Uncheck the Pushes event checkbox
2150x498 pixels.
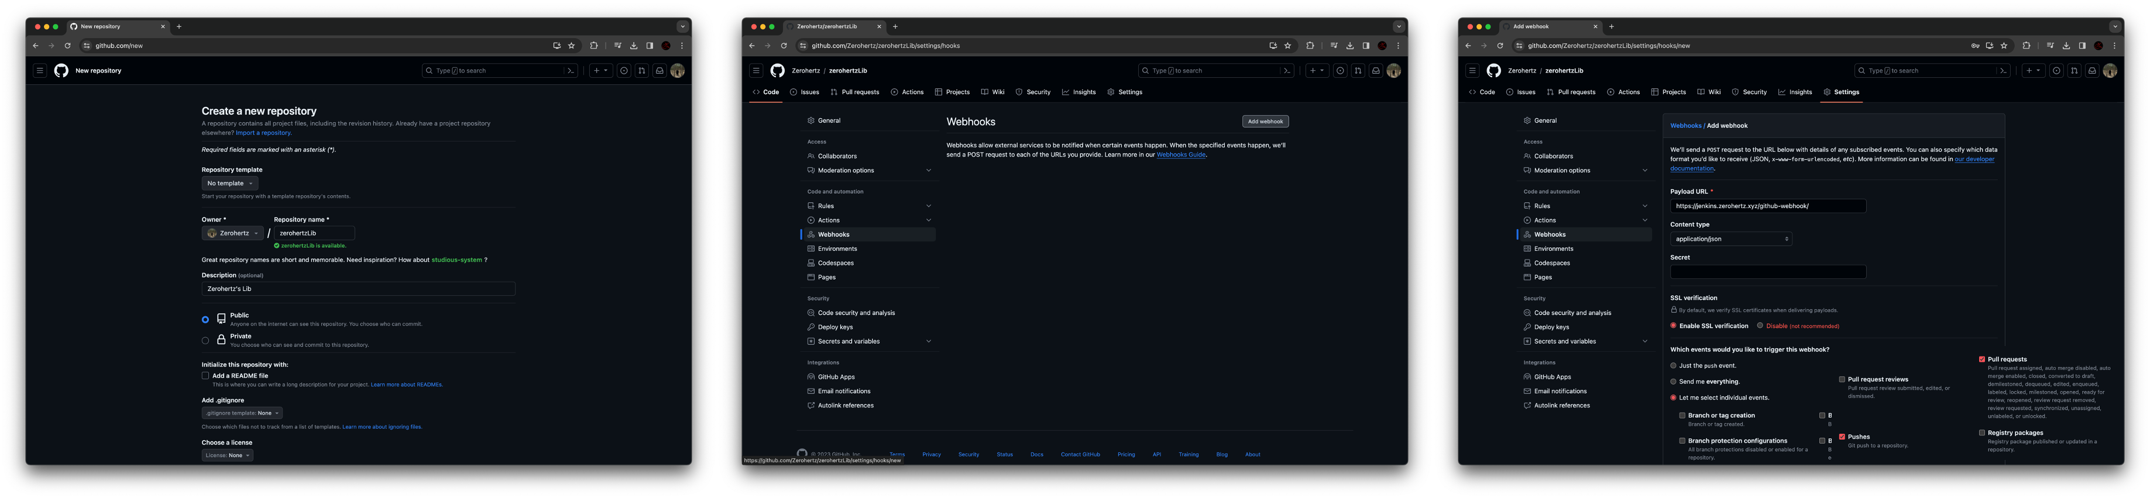pyautogui.click(x=1842, y=436)
